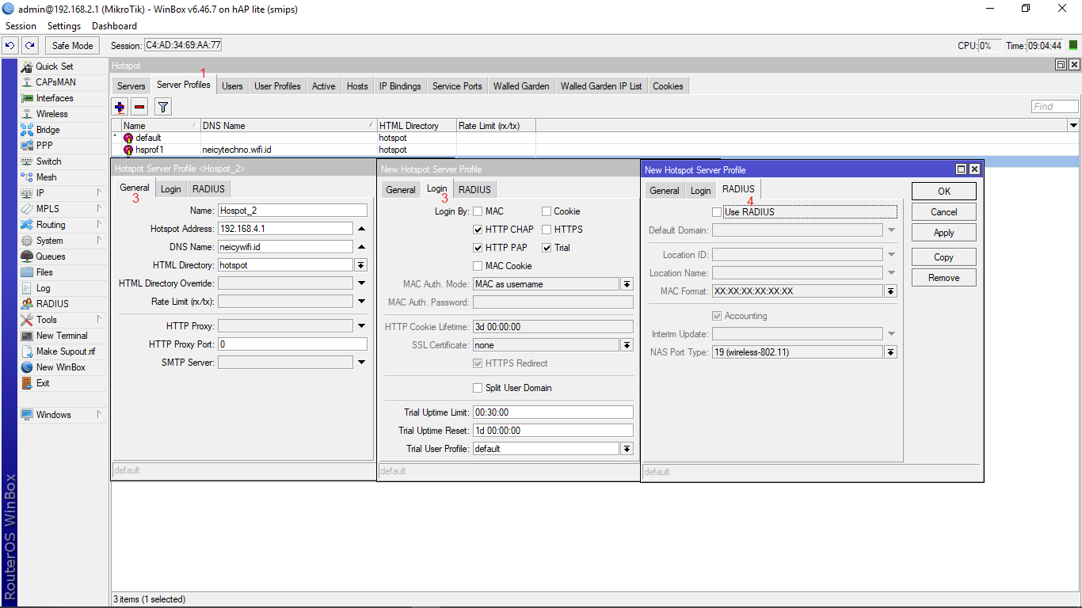Click the Apply button
This screenshot has height=608, width=1082.
(944, 233)
